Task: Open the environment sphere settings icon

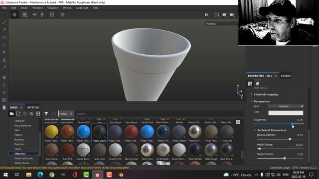Action: click(224, 14)
